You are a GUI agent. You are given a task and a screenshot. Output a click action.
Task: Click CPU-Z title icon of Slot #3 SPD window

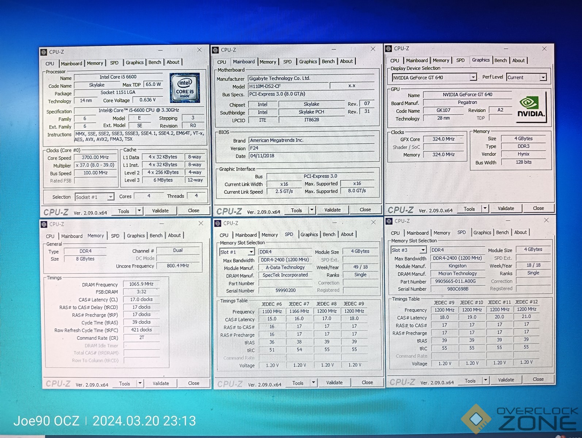click(389, 221)
